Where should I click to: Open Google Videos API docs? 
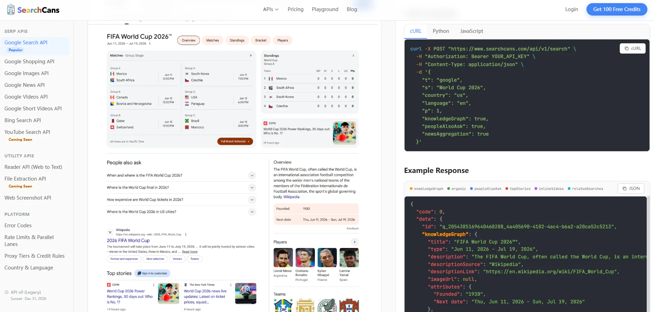click(x=26, y=97)
